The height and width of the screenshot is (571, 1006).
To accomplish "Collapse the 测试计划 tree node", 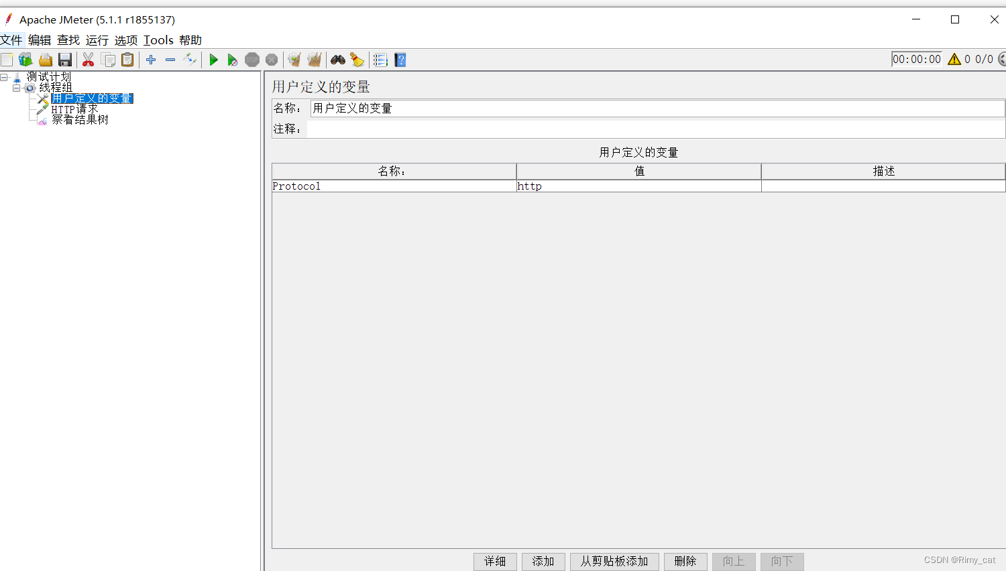I will (x=4, y=77).
